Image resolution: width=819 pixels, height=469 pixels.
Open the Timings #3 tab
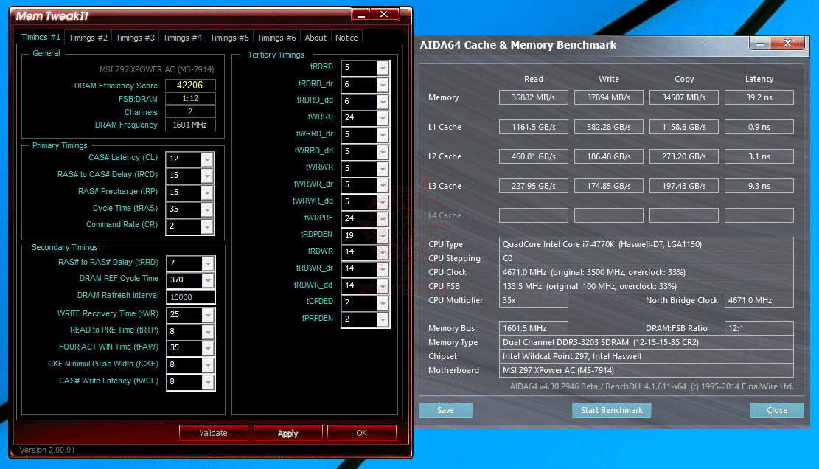[x=135, y=38]
